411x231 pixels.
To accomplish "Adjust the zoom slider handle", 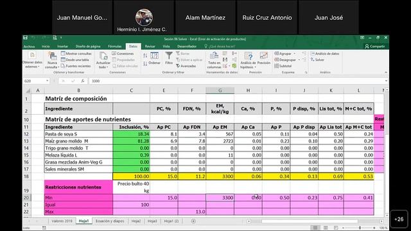I will click(x=360, y=228).
